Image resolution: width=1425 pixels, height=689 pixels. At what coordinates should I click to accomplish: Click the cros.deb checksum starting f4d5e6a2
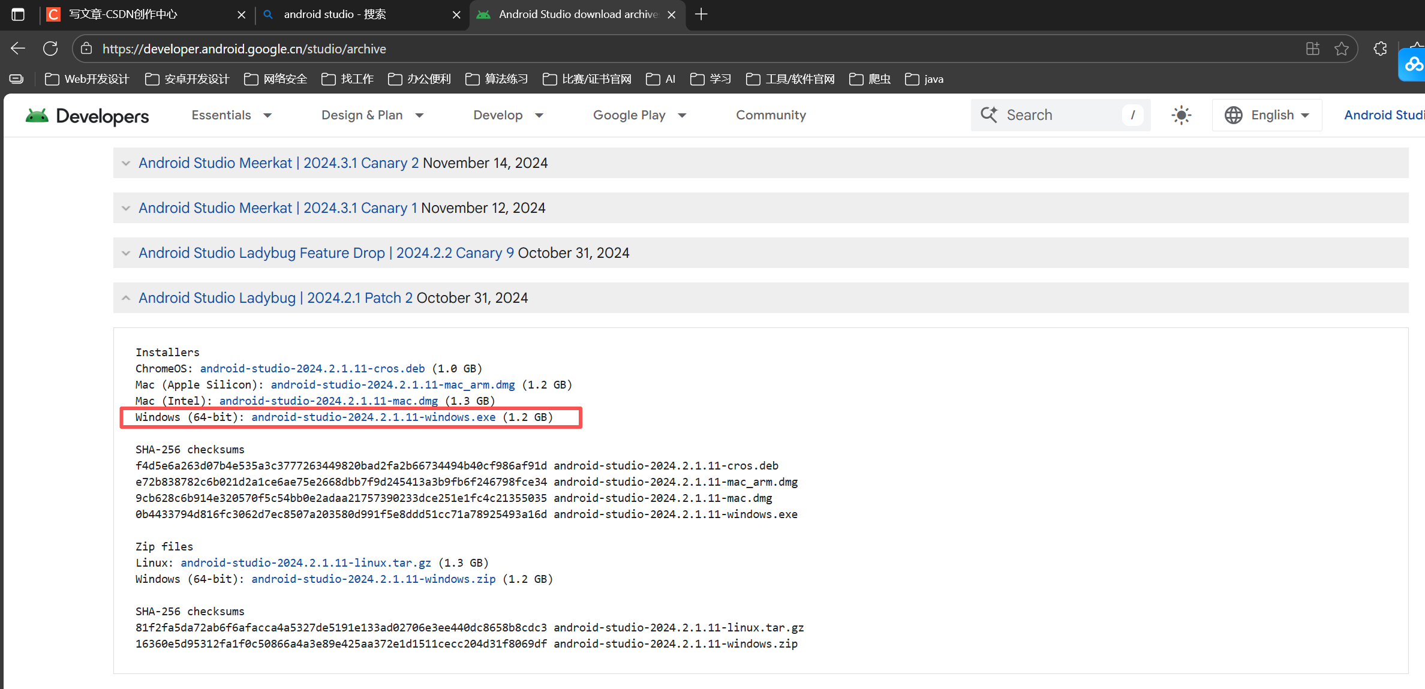[x=341, y=465]
